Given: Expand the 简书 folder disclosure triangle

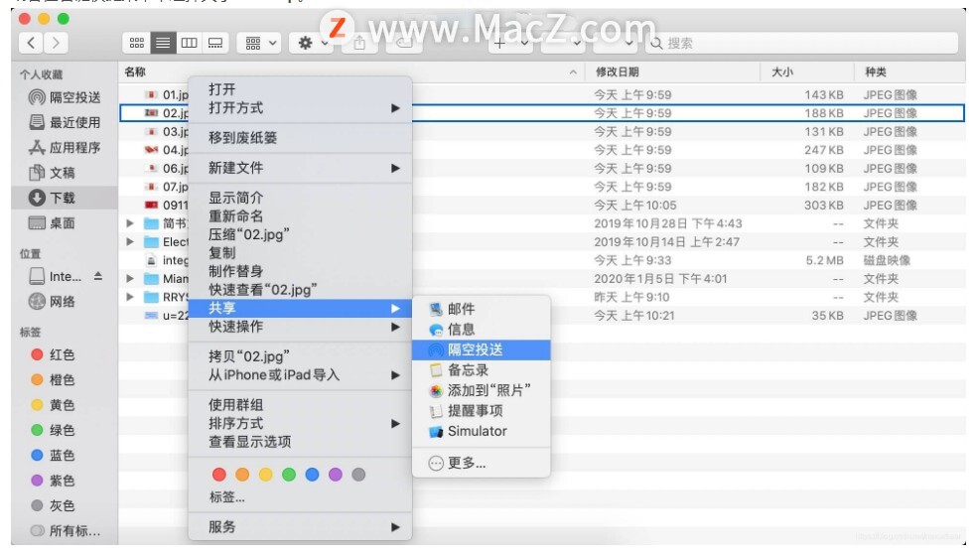Looking at the screenshot, I should click(130, 223).
